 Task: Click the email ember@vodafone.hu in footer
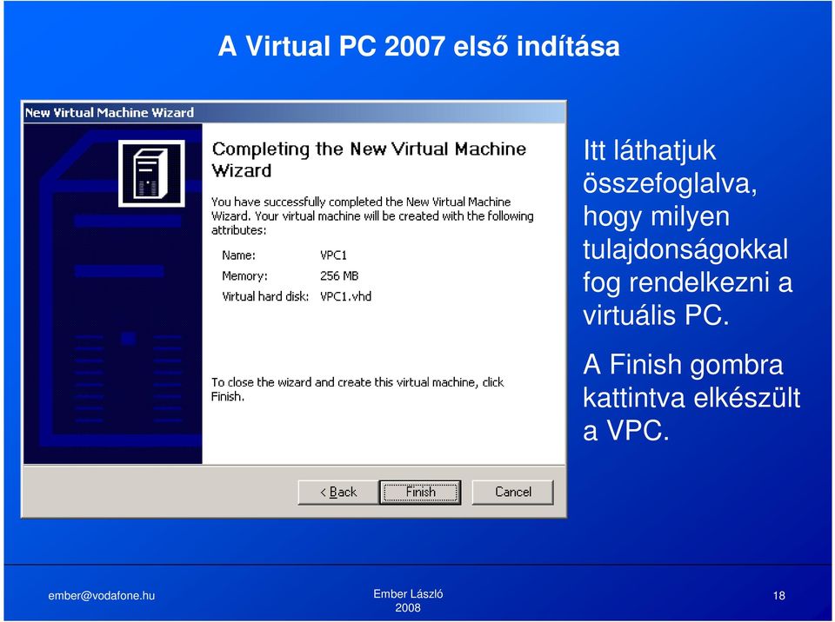[101, 595]
